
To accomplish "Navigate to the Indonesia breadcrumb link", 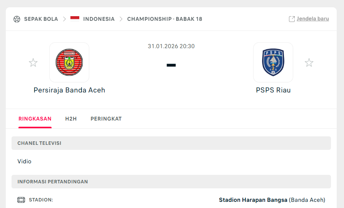I will point(99,19).
